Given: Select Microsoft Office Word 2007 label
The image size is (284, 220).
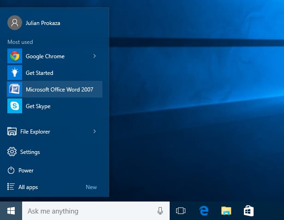Looking at the screenshot, I should 59,90.
